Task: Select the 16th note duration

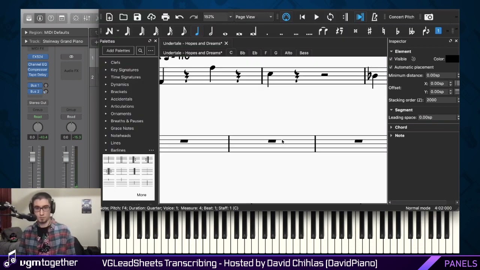Action: pos(170,31)
